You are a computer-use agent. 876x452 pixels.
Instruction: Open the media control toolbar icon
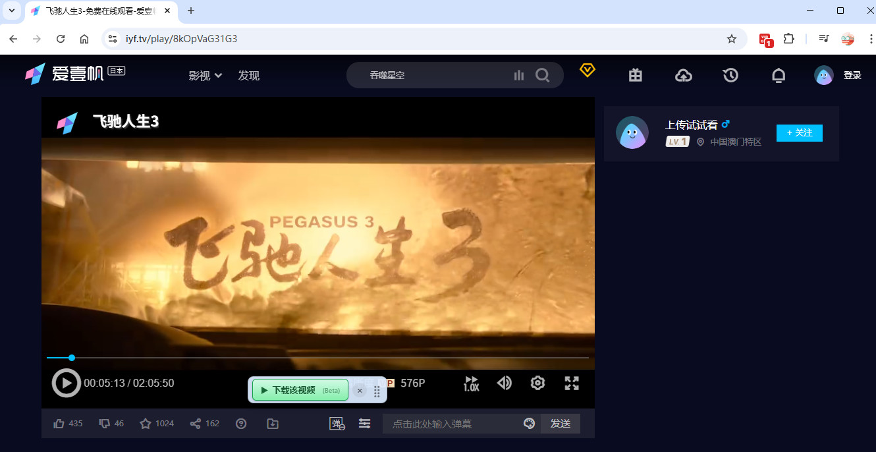823,39
